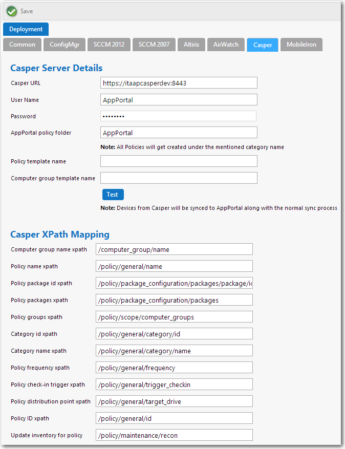Click the AppPortal policy folder field
This screenshot has height=449, width=345.
(179, 133)
